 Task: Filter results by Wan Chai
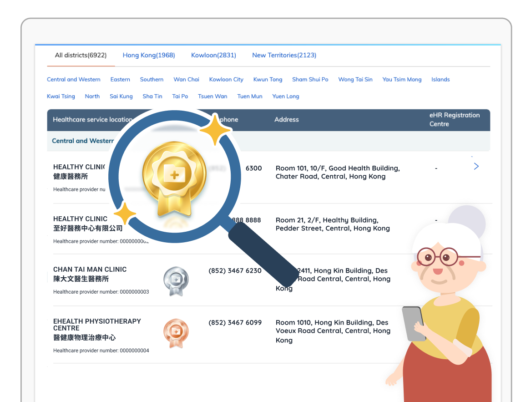(186, 79)
